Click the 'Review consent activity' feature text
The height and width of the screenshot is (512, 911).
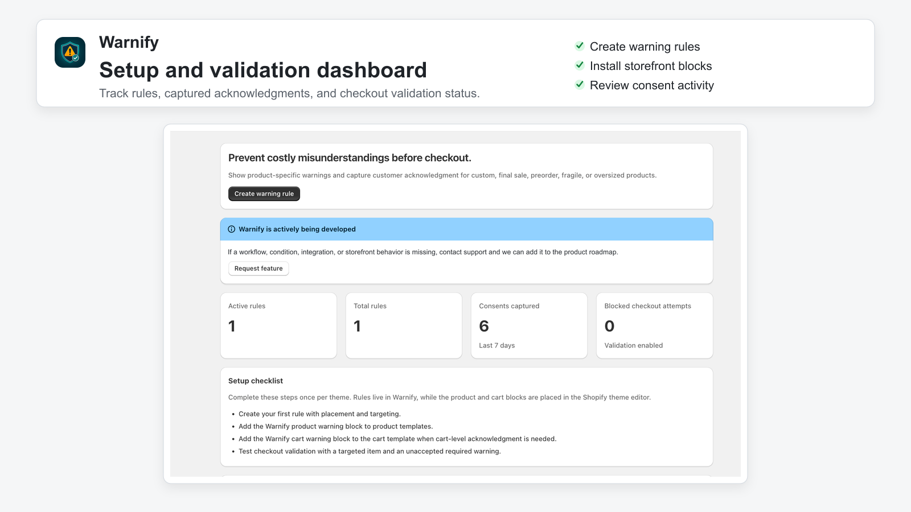point(652,85)
